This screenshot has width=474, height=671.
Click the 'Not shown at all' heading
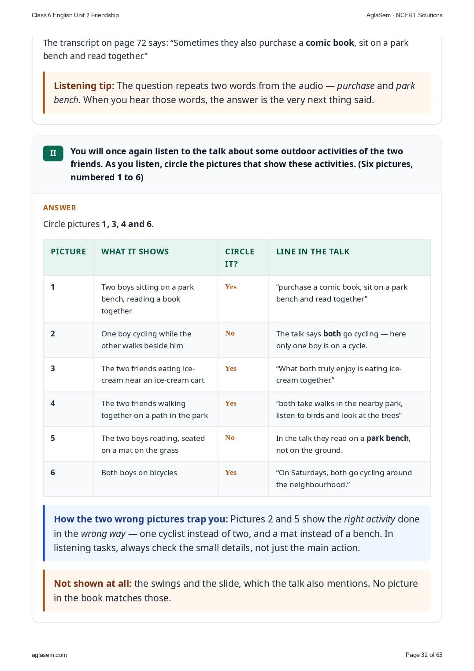pyautogui.click(x=93, y=583)
